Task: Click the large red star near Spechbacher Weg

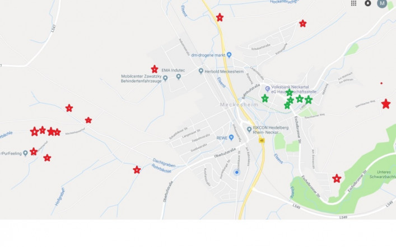Action: (x=386, y=104)
